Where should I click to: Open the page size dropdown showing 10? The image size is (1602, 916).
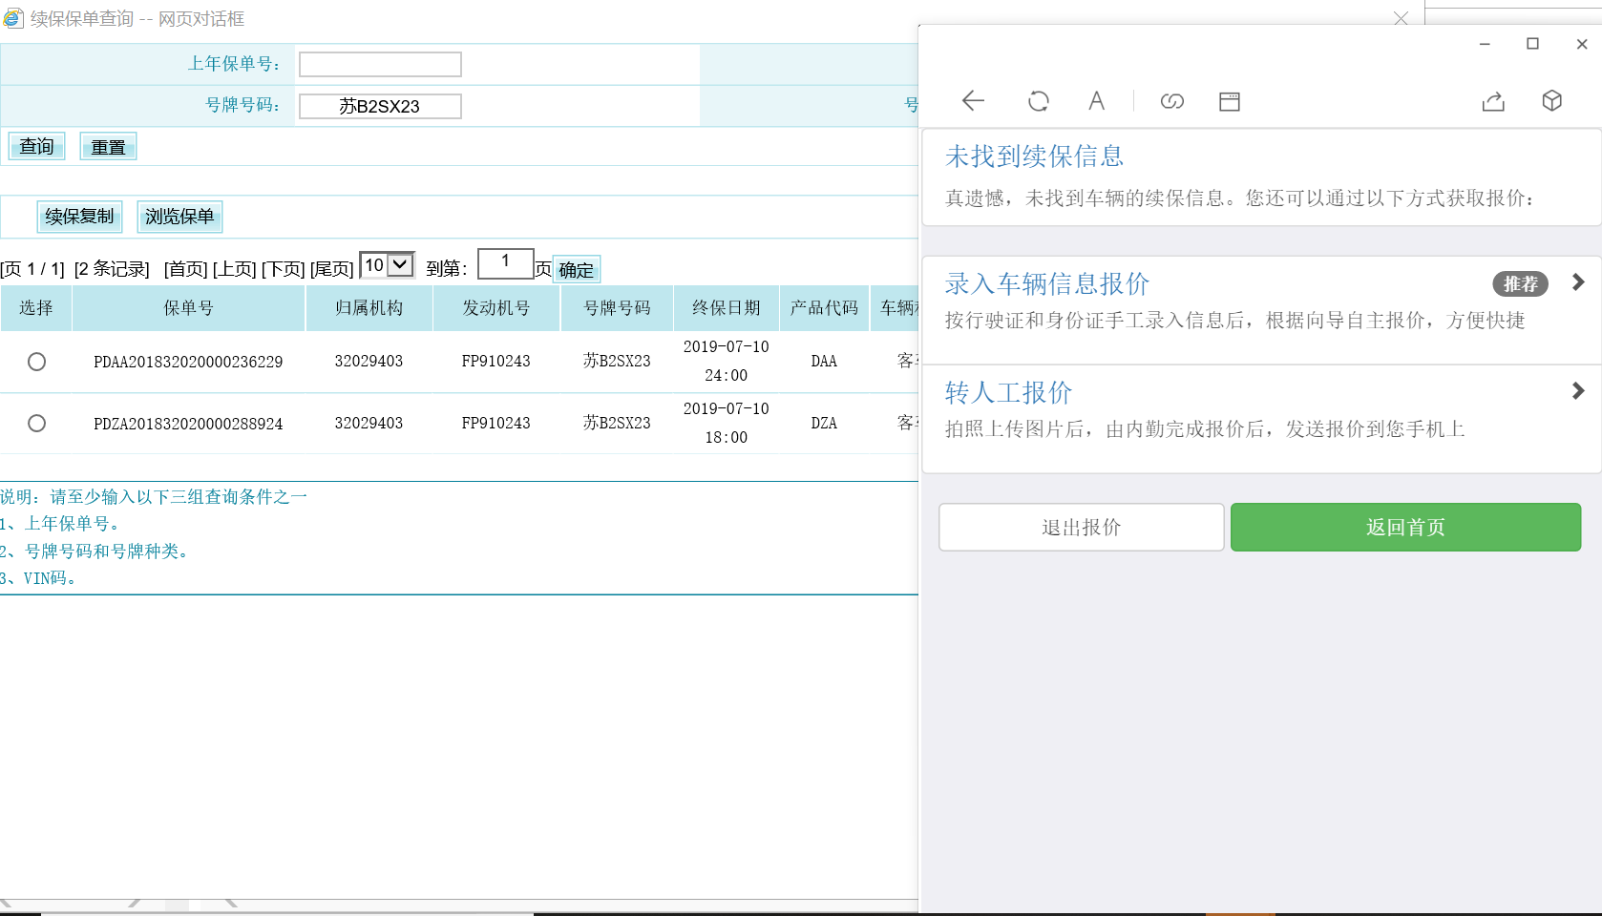387,265
